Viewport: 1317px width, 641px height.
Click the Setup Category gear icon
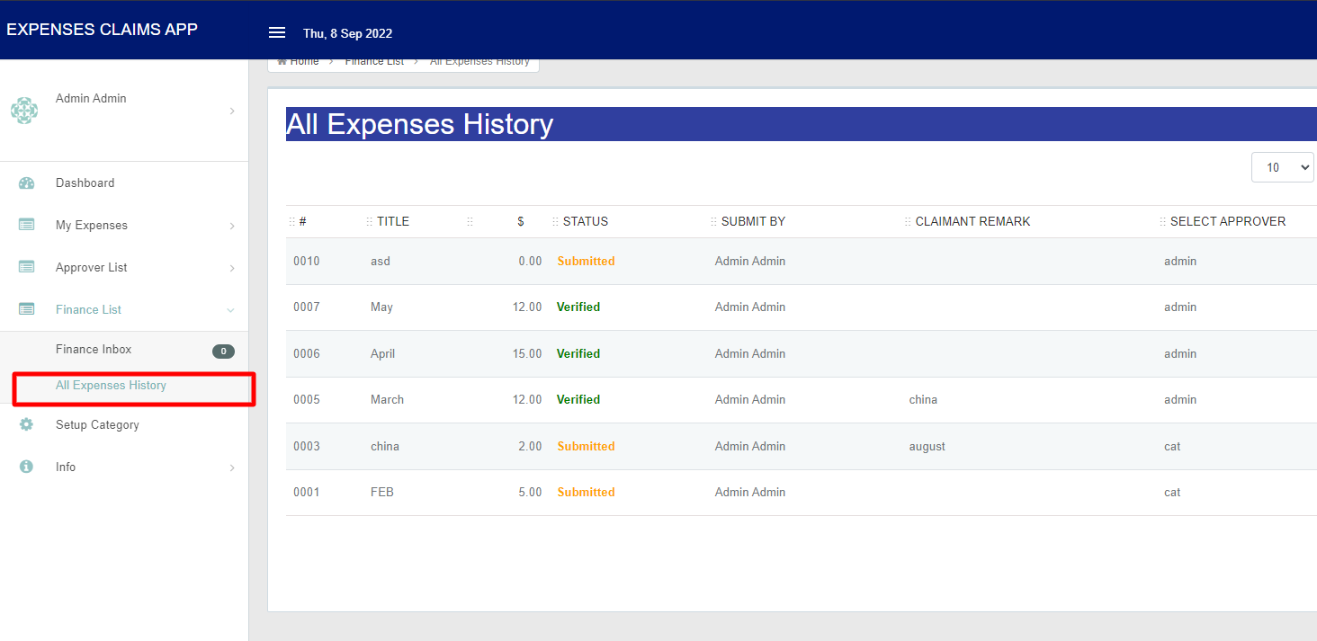click(26, 424)
